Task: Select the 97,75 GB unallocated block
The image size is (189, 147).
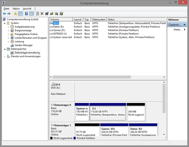Action: pos(87,130)
